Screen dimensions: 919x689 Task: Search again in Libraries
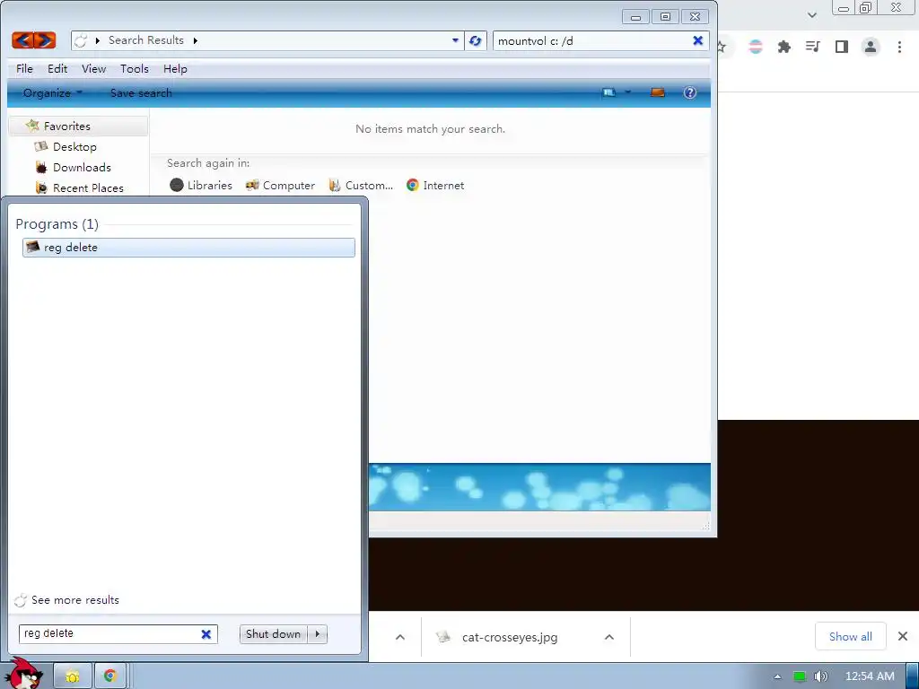pos(201,185)
